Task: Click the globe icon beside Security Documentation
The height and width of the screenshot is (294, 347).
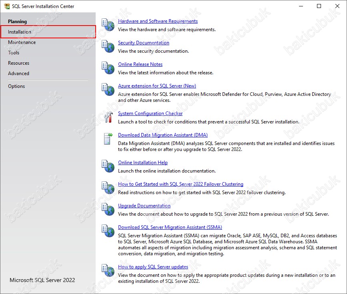Action: point(108,46)
